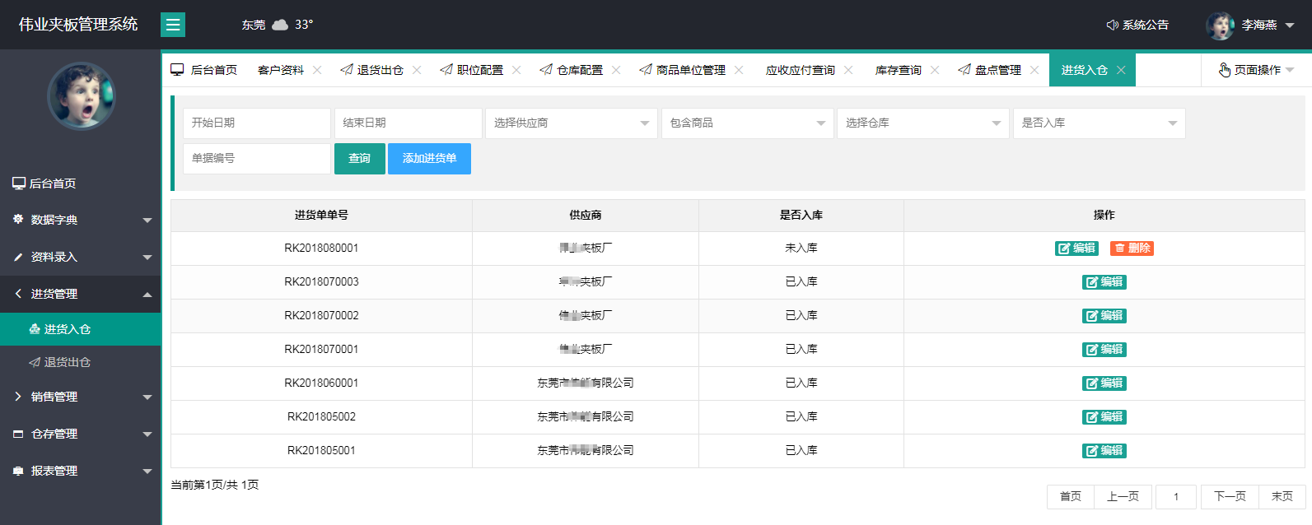1312x525 pixels.
Task: Switch to the 仓库配置 tab
Action: click(579, 70)
